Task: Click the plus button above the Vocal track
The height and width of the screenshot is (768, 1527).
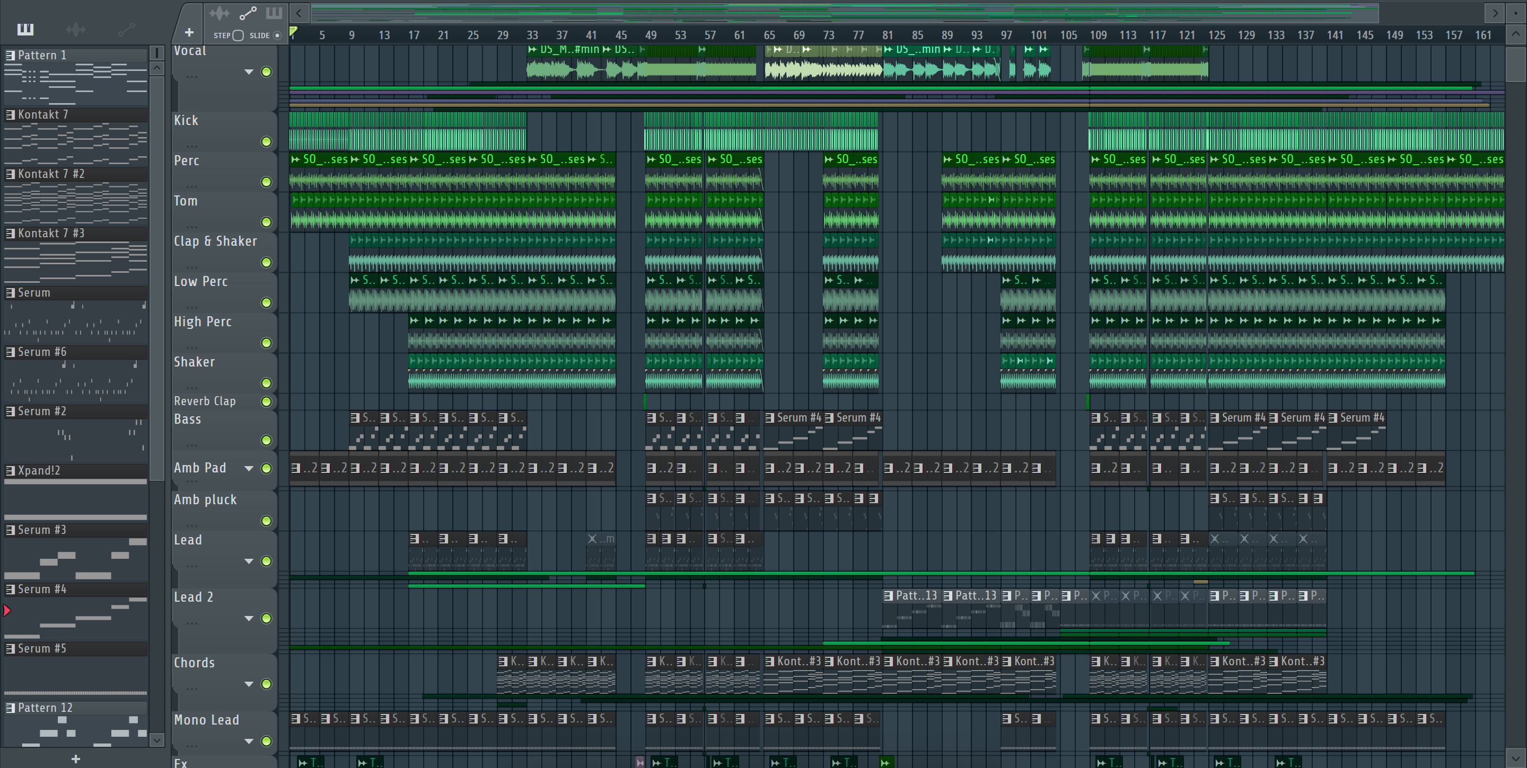Action: (x=189, y=32)
